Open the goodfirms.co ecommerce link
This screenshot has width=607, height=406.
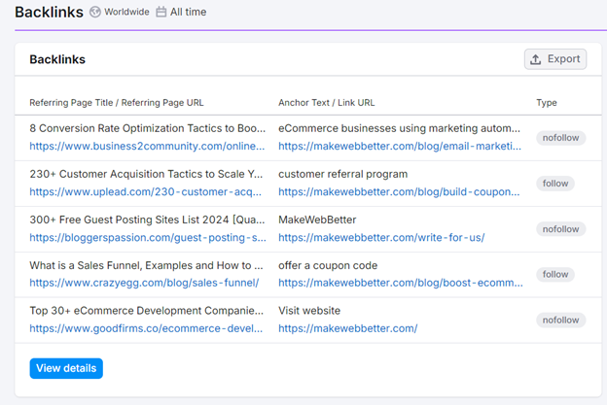[146, 328]
